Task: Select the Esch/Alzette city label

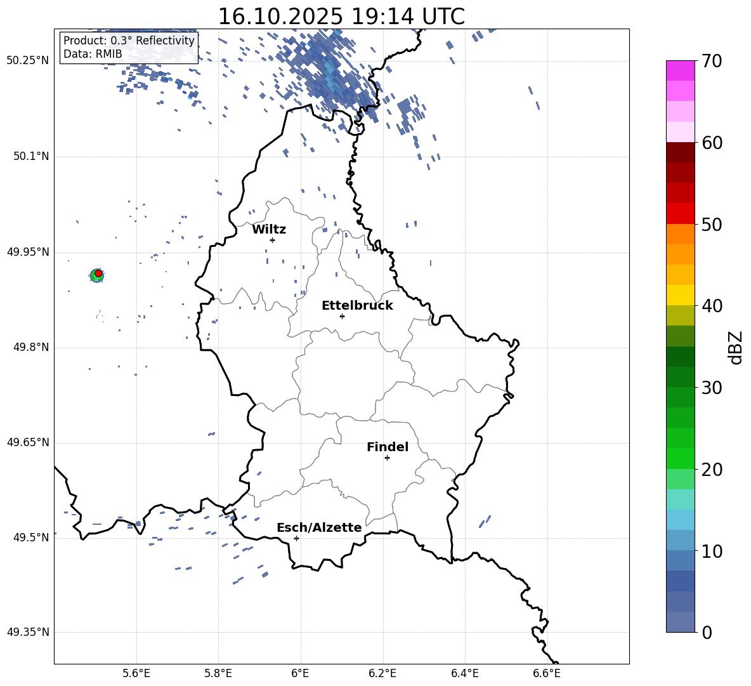Action: [319, 527]
